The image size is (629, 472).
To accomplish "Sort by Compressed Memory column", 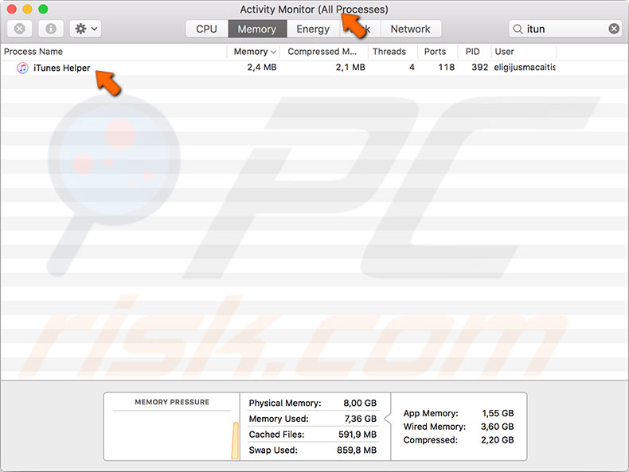I will pos(324,52).
